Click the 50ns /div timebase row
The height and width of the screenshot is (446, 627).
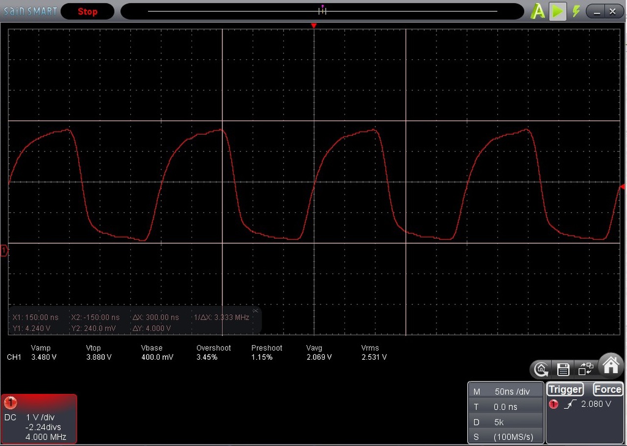(x=506, y=392)
